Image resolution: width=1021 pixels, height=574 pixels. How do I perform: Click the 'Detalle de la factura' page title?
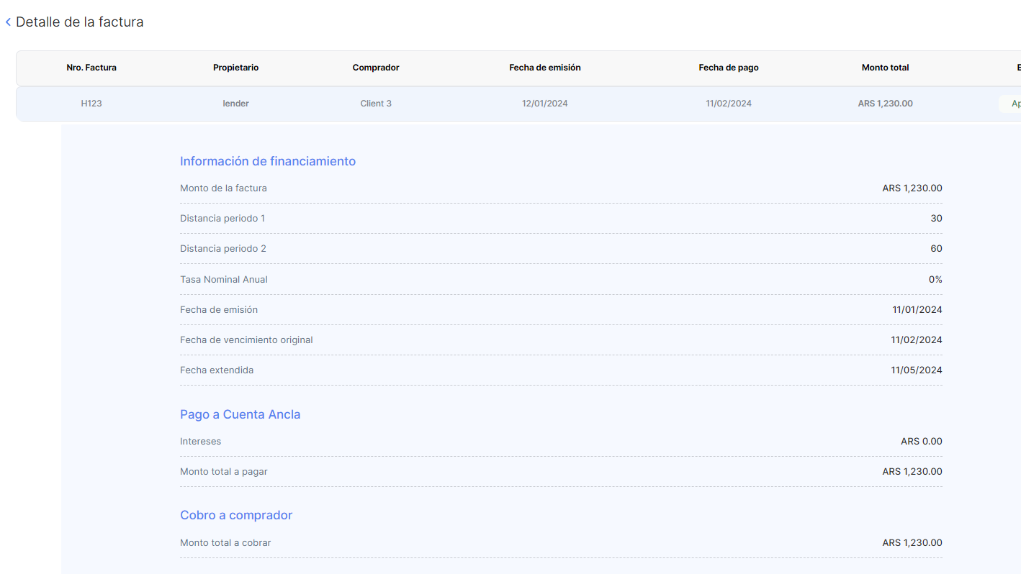(79, 22)
